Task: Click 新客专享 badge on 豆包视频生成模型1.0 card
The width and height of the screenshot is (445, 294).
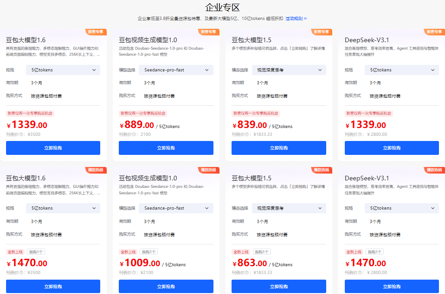Action: coord(209,32)
